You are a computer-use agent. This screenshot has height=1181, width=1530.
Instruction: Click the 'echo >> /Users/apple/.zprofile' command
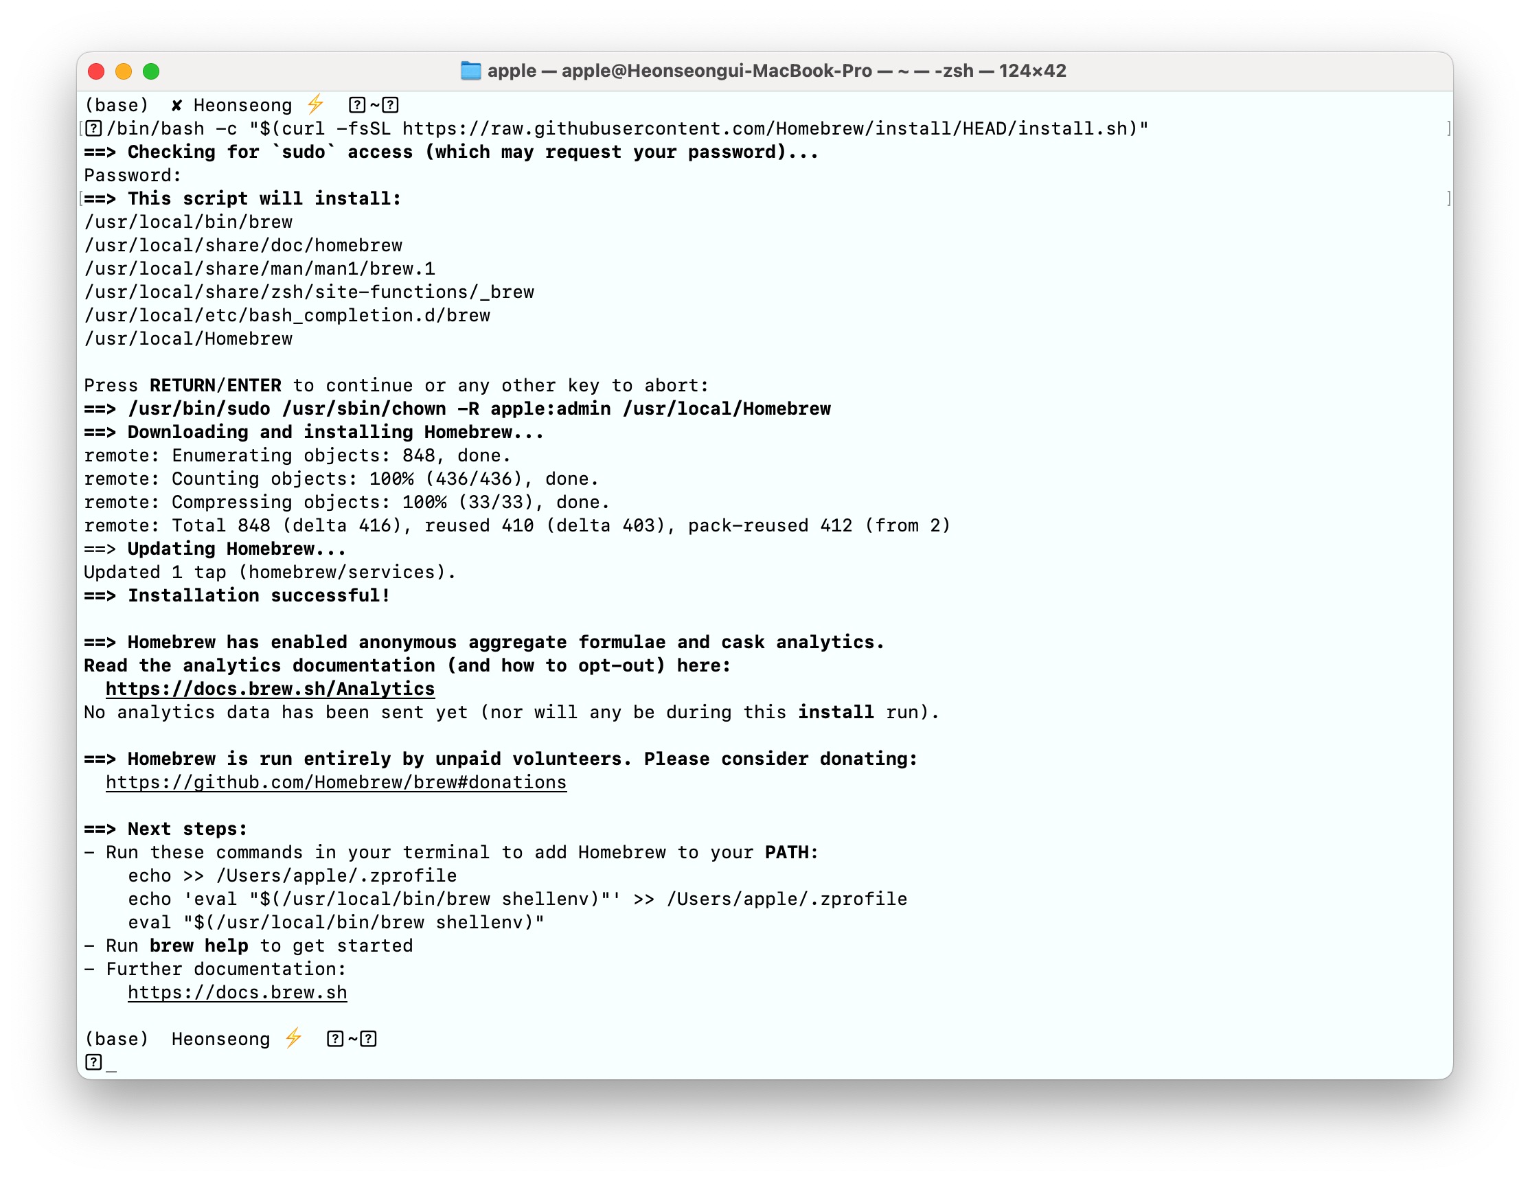click(291, 875)
